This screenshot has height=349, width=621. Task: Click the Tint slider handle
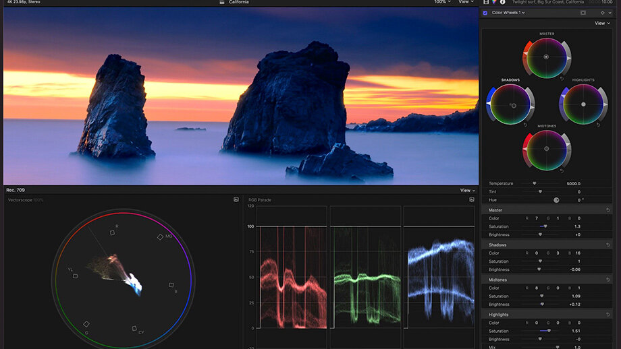pos(540,192)
